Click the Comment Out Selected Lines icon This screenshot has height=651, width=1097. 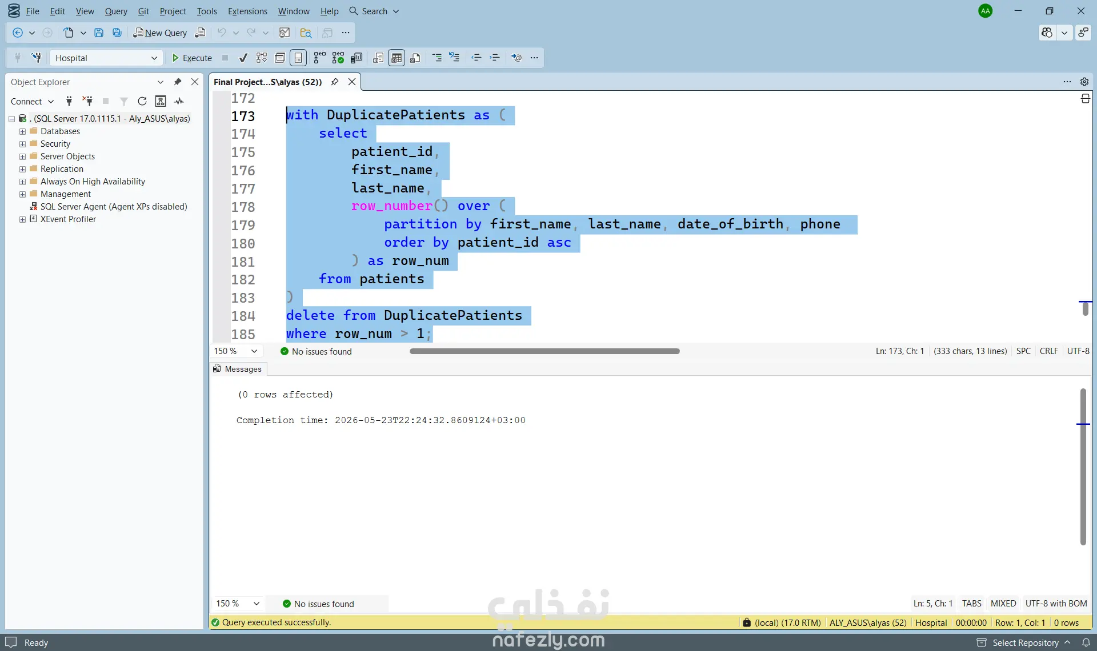437,58
